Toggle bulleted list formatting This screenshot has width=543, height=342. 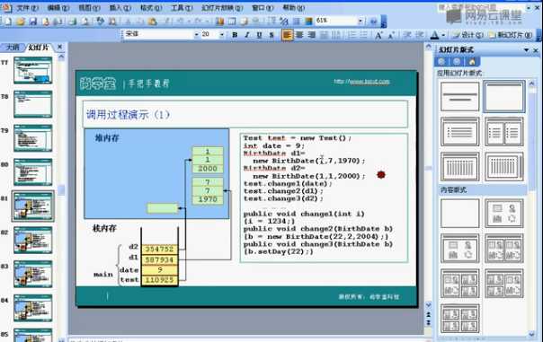point(363,35)
